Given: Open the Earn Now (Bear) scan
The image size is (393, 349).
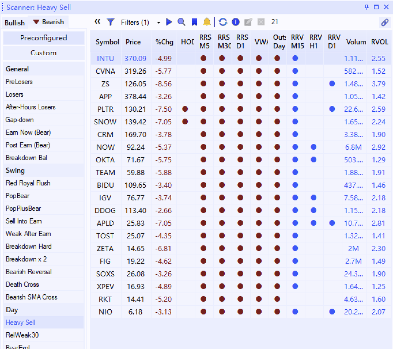Looking at the screenshot, I should pos(44,133).
